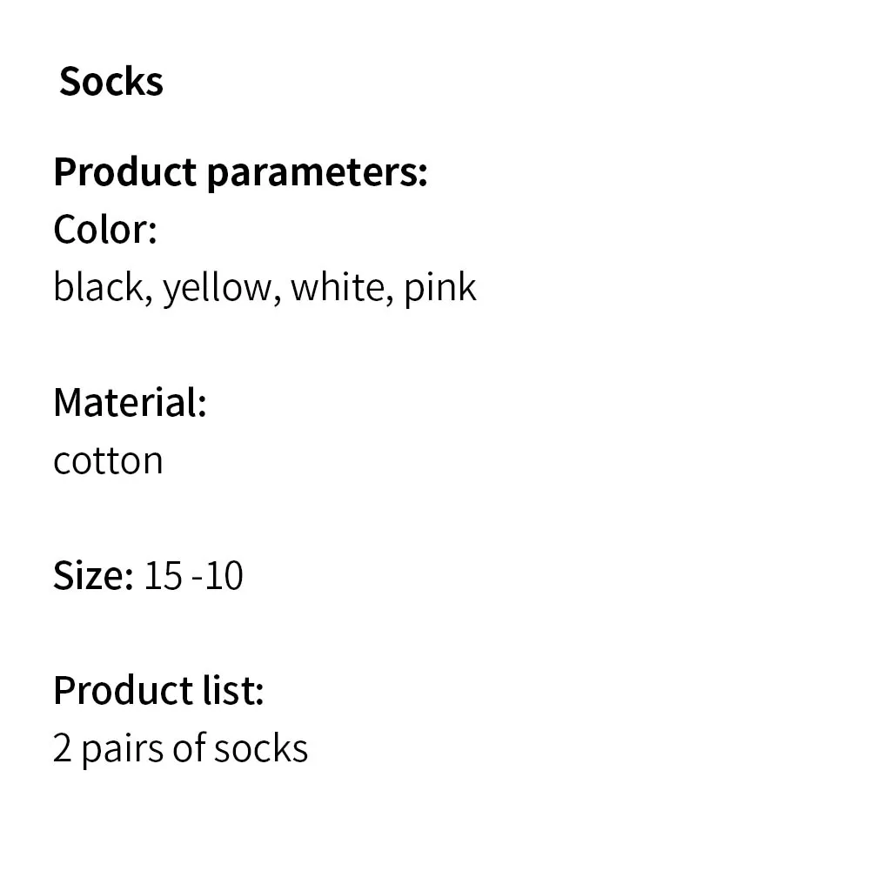Select the "Color:" label
Screen dimensions: 871x871
[x=104, y=230]
